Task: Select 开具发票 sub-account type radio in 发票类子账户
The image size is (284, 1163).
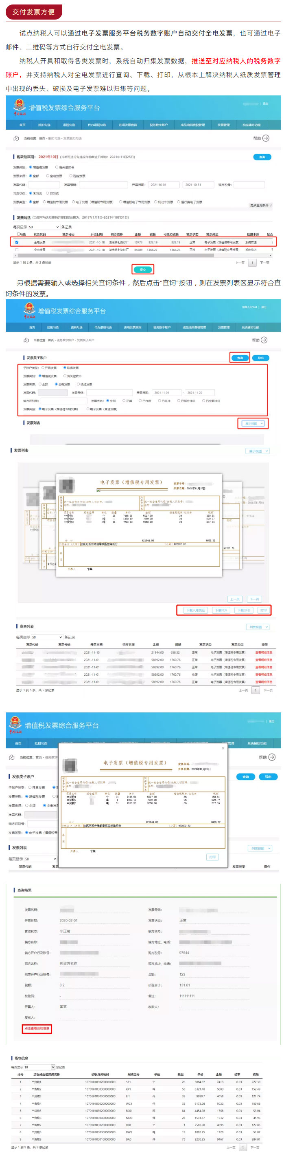Action: tap(43, 367)
